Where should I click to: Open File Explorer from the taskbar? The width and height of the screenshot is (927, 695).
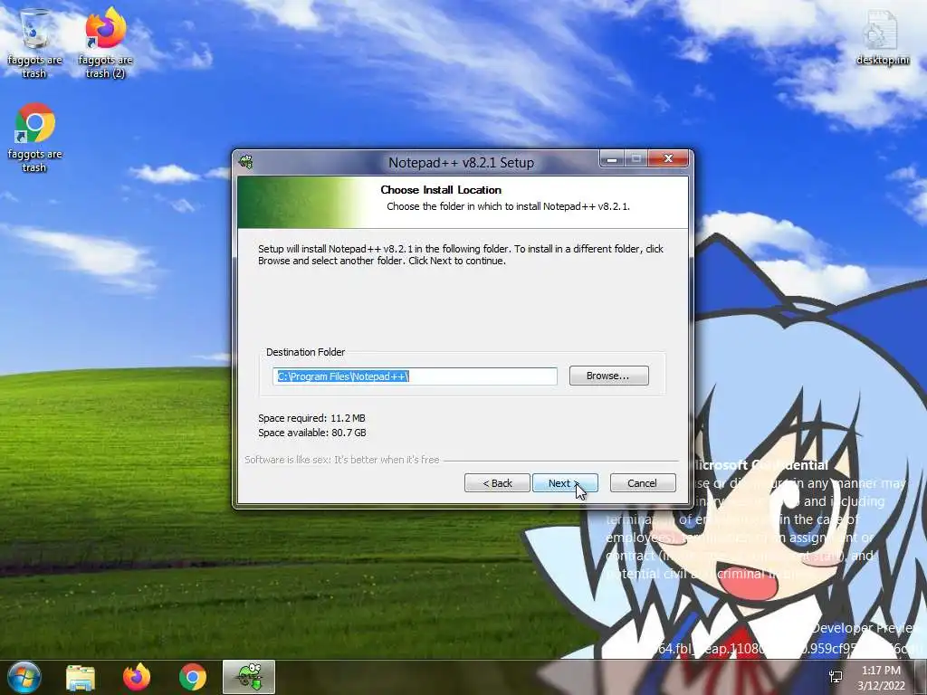(81, 677)
